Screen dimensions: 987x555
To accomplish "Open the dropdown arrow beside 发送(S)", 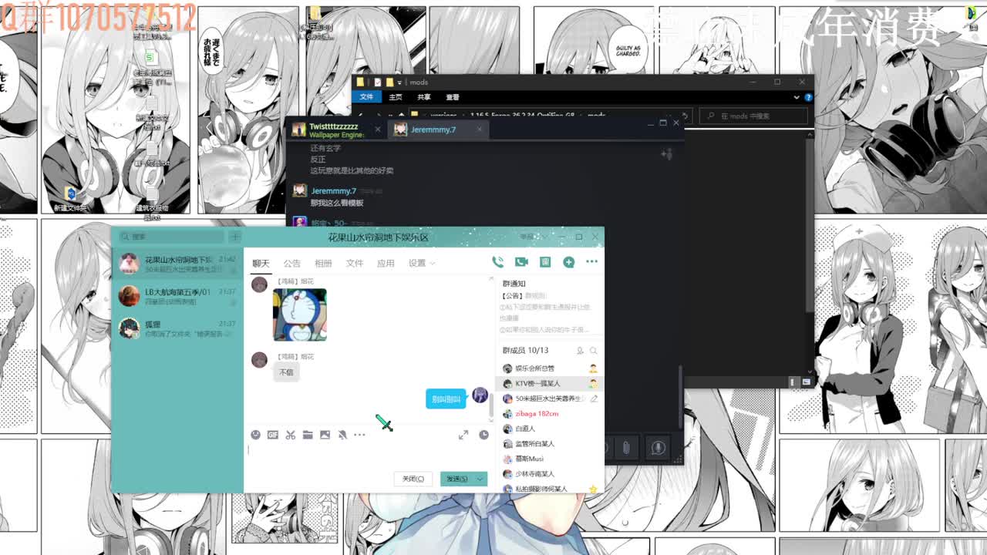I will click(480, 479).
